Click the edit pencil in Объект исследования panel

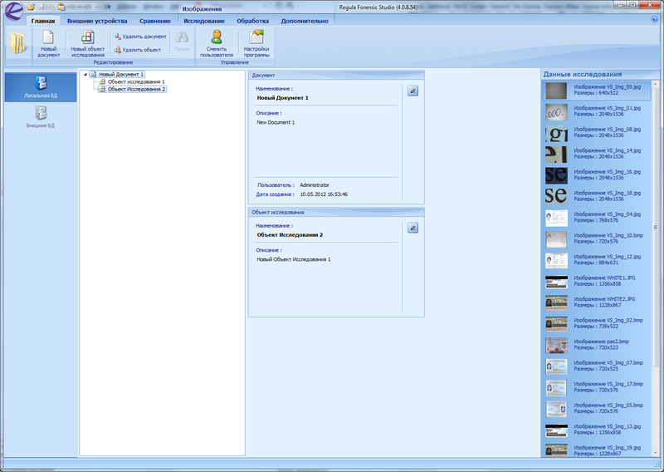click(413, 228)
